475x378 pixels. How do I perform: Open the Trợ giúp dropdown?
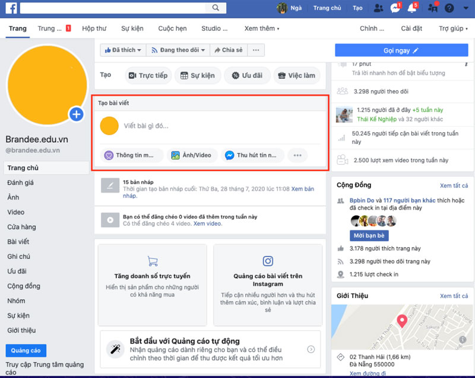(454, 28)
